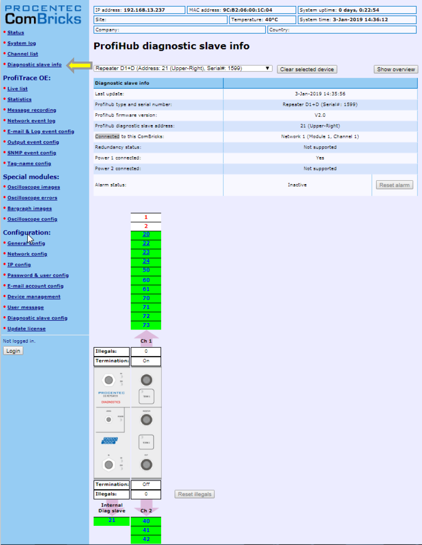Go to System log
The image size is (422, 545).
[x=21, y=43]
